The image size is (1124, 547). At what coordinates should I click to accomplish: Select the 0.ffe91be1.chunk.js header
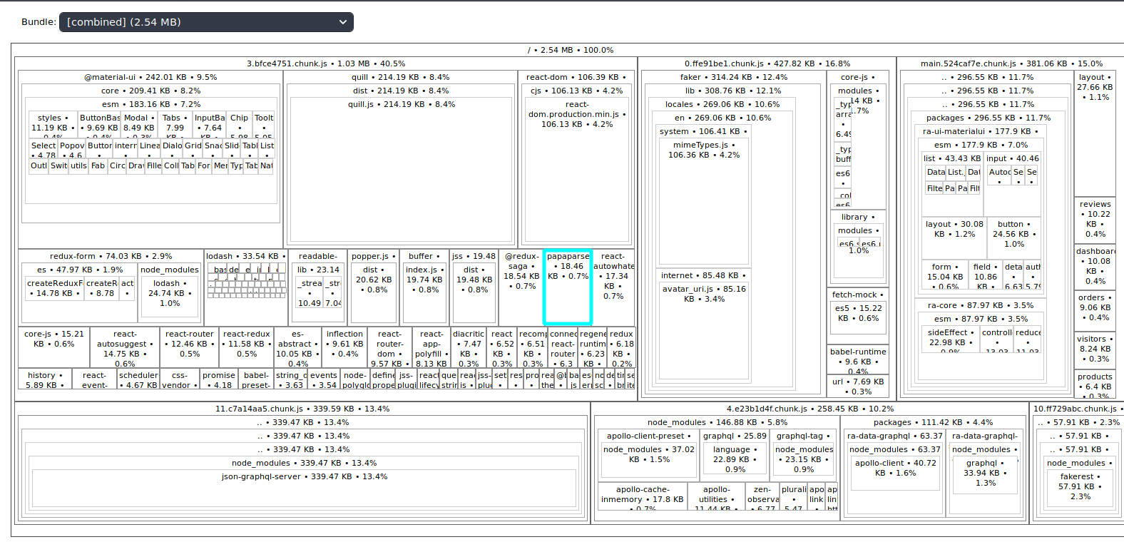pyautogui.click(x=767, y=63)
